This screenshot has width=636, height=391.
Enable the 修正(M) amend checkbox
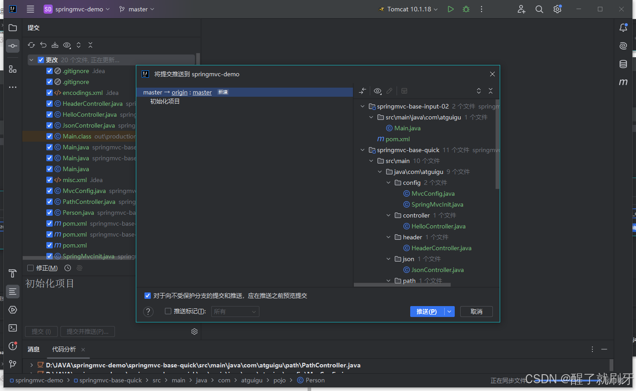(30, 268)
